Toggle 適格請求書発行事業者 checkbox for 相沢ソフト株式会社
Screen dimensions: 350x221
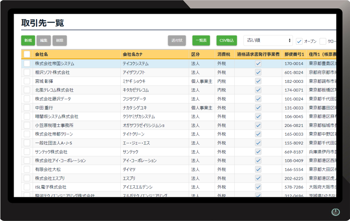(258, 72)
